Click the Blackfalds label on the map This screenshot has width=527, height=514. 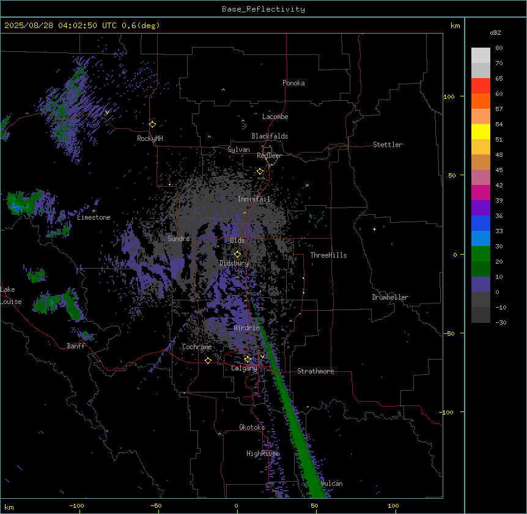[x=270, y=136]
